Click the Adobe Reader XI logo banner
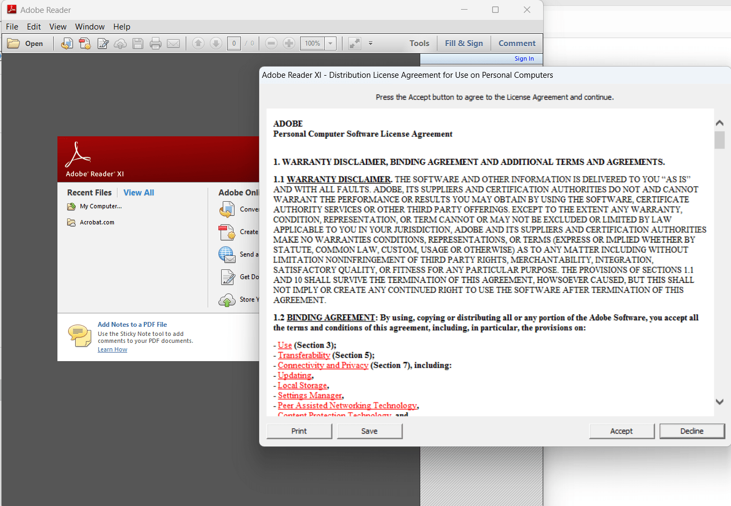731x506 pixels. [158, 159]
